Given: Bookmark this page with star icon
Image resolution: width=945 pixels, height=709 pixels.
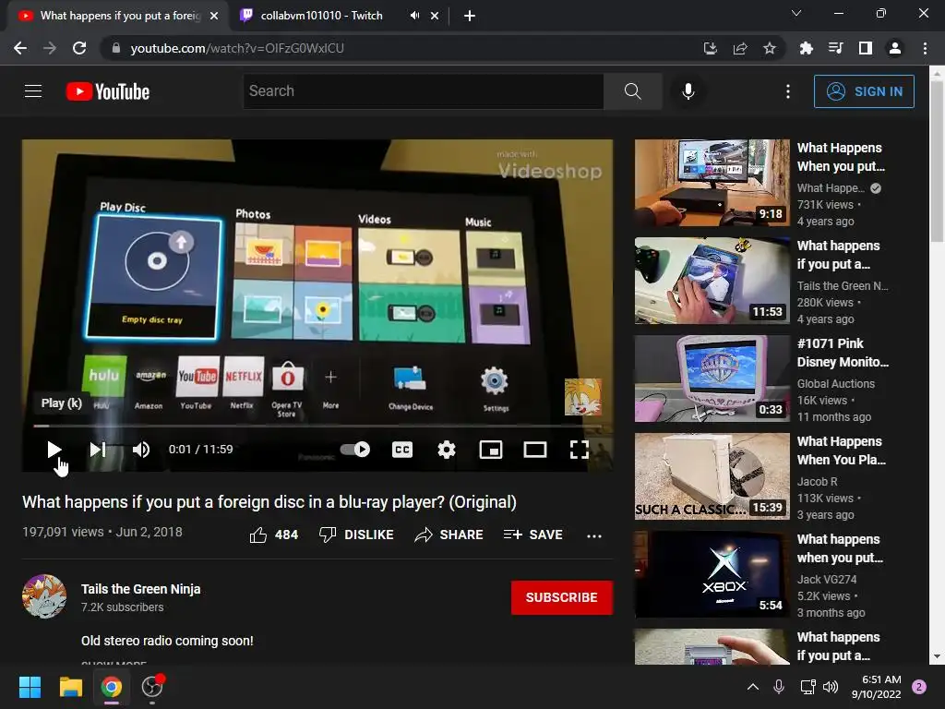Looking at the screenshot, I should [770, 48].
